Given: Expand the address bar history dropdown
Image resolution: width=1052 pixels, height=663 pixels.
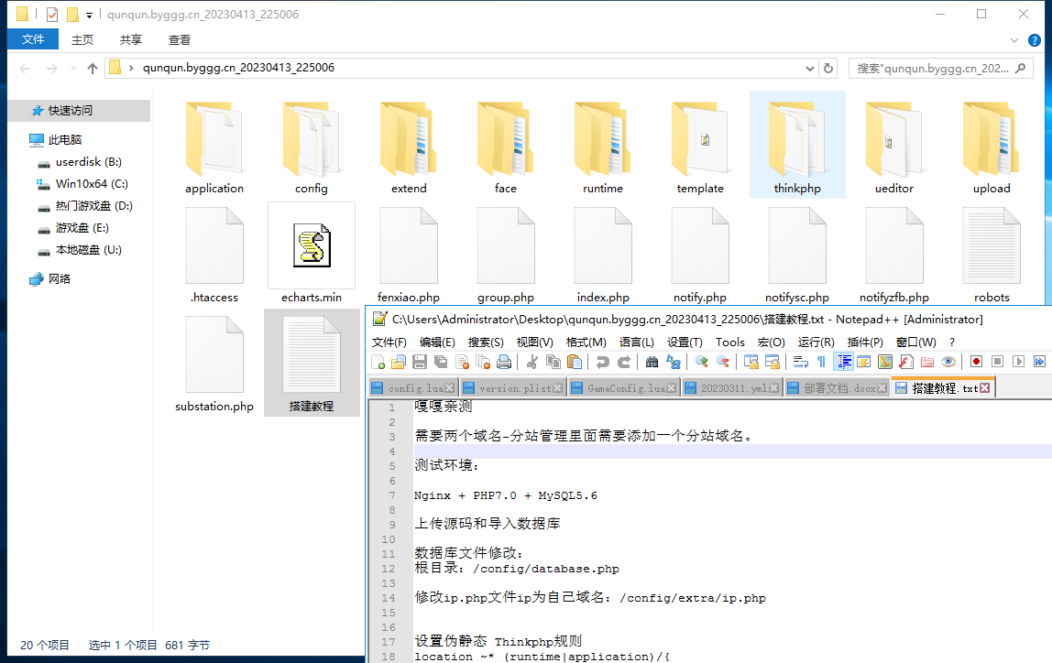Looking at the screenshot, I should pos(809,69).
